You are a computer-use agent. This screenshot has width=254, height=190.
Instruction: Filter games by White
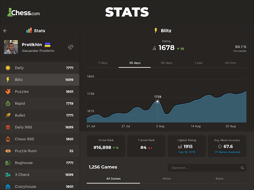tap(167, 179)
